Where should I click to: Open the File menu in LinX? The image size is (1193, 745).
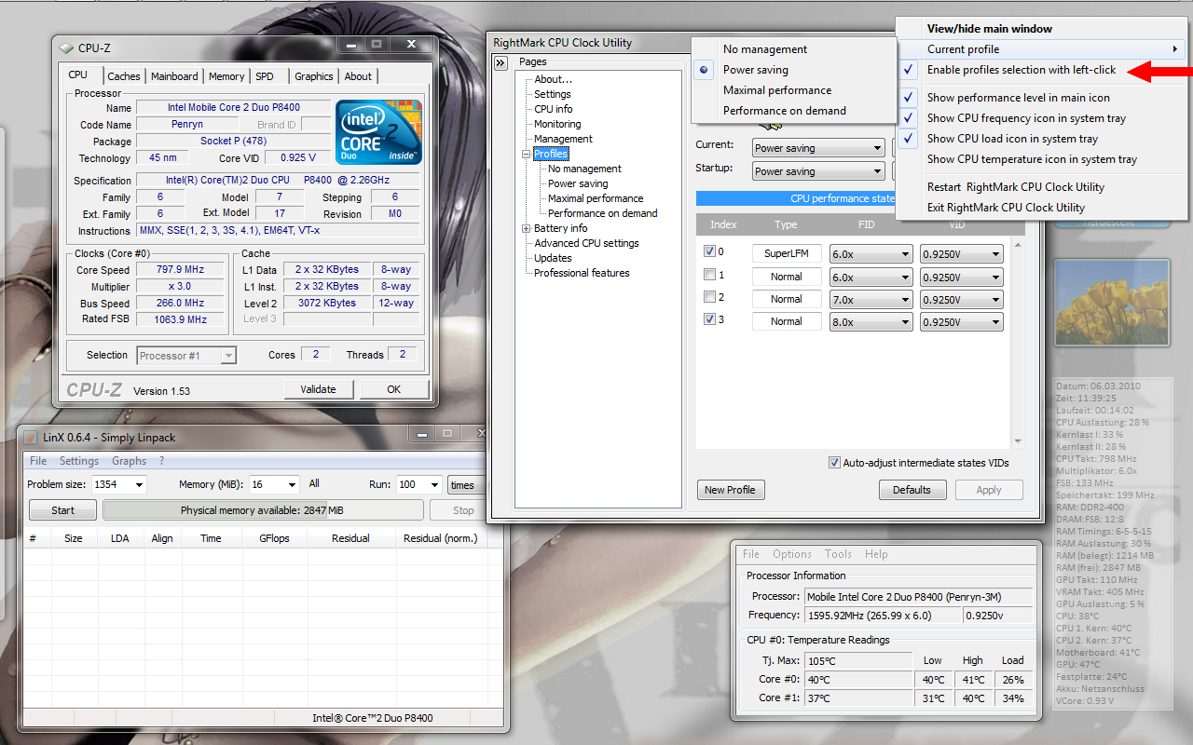pos(38,461)
